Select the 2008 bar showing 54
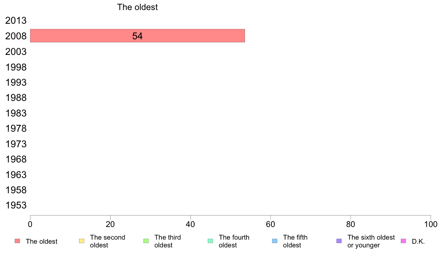 coord(137,36)
